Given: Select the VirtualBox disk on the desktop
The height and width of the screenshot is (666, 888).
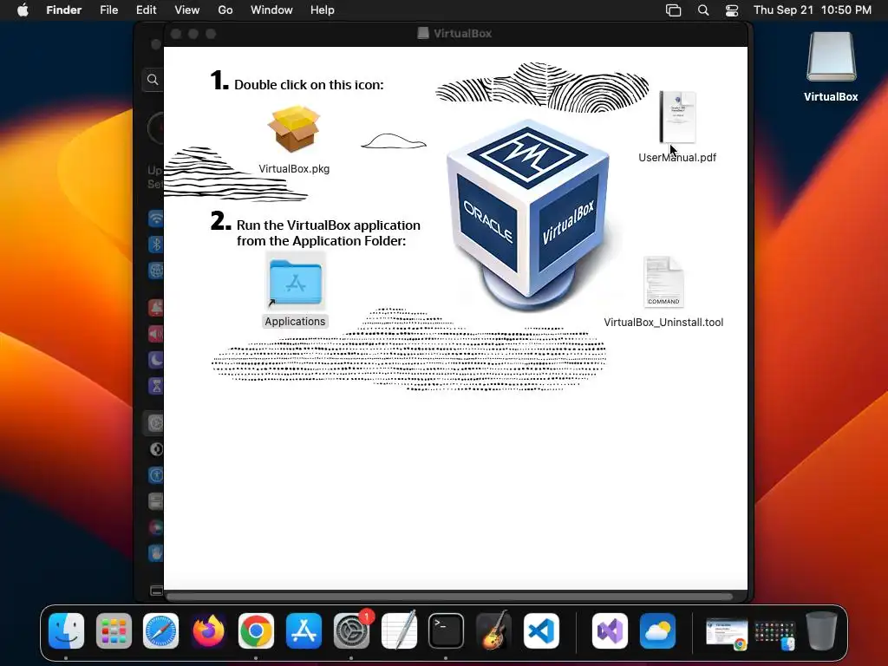Looking at the screenshot, I should point(831,57).
